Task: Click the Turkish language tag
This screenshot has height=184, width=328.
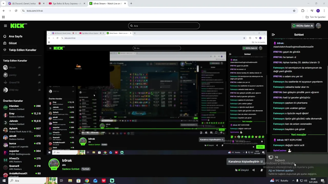Action: coord(86,169)
